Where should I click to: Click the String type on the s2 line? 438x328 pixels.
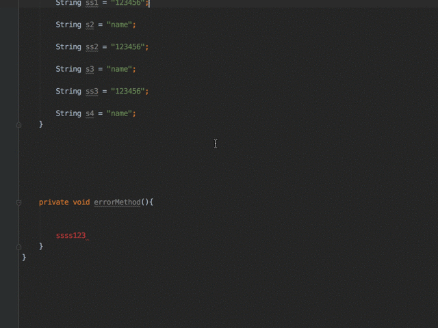tap(68, 25)
